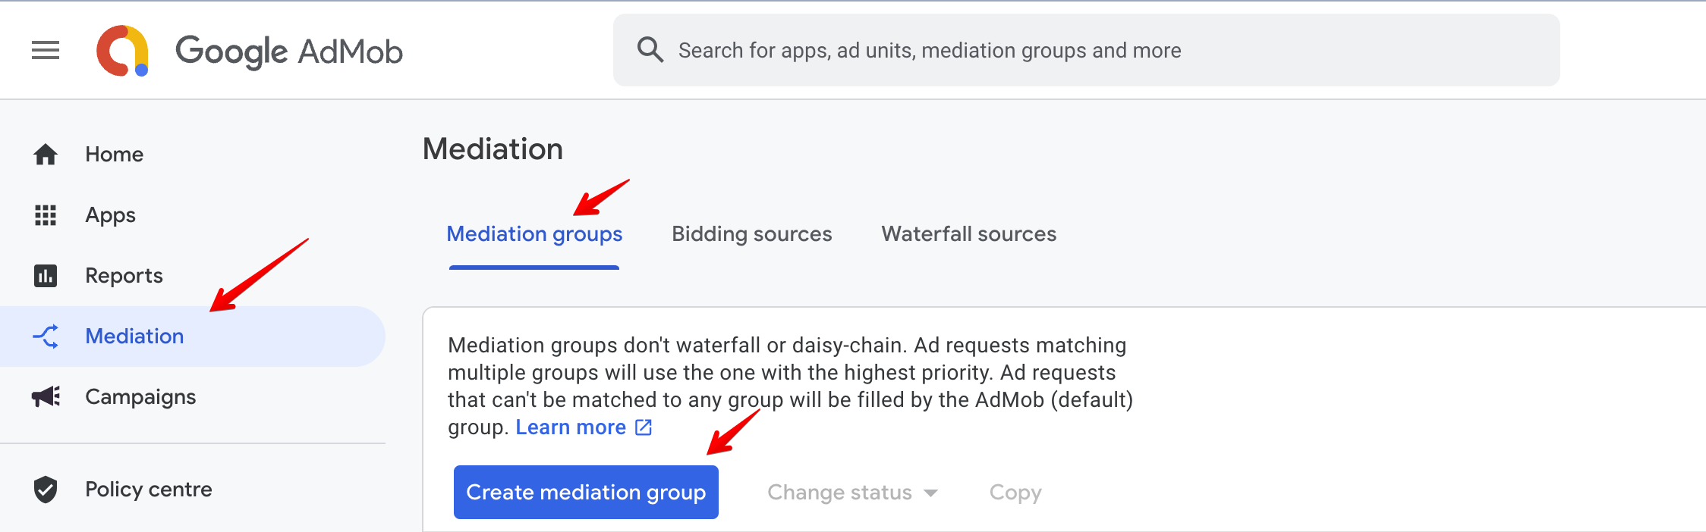The height and width of the screenshot is (532, 1706).
Task: Open the hamburger navigation menu
Action: [x=46, y=51]
